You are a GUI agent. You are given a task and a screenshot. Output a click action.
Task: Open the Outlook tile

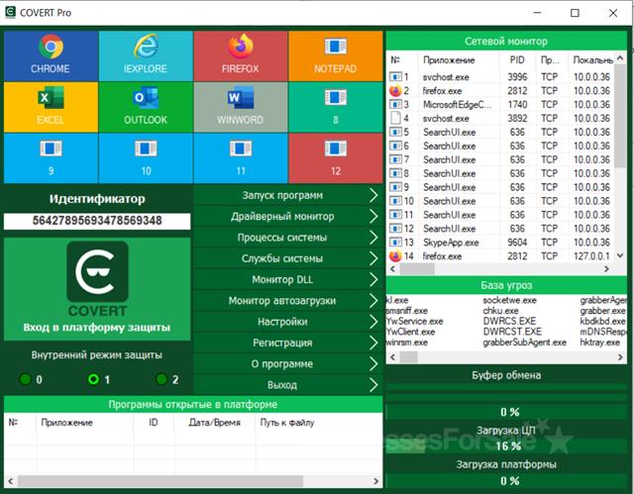click(146, 105)
